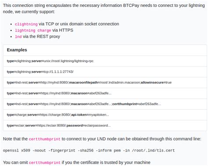208x166 pixels.
Task: Click the clightning code label in list
Action: 26,24
